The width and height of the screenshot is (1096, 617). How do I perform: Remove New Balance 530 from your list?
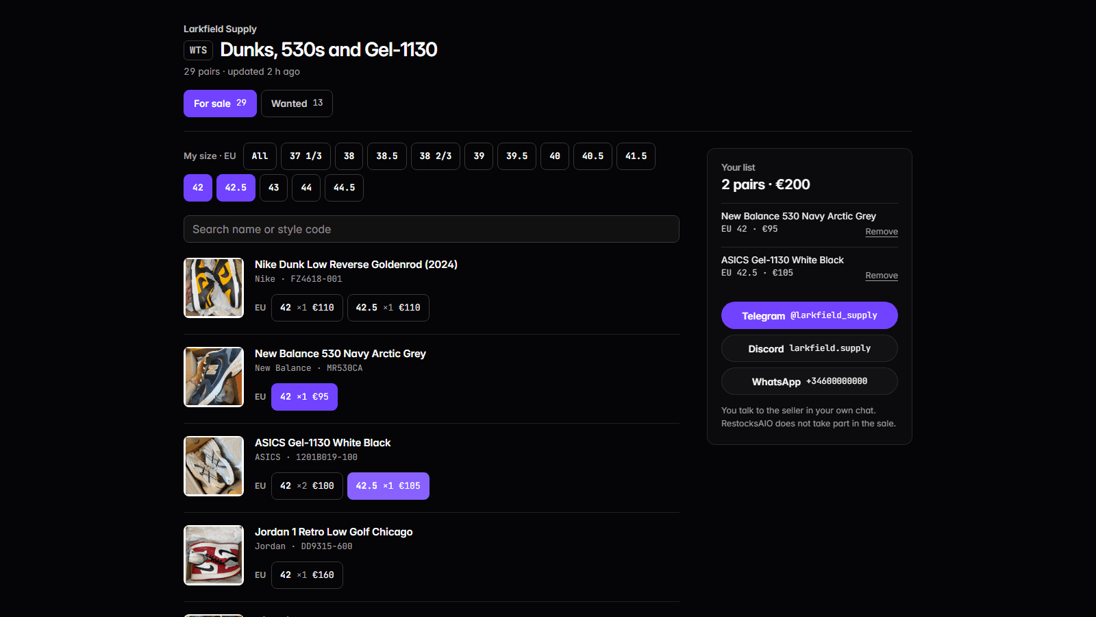click(882, 232)
